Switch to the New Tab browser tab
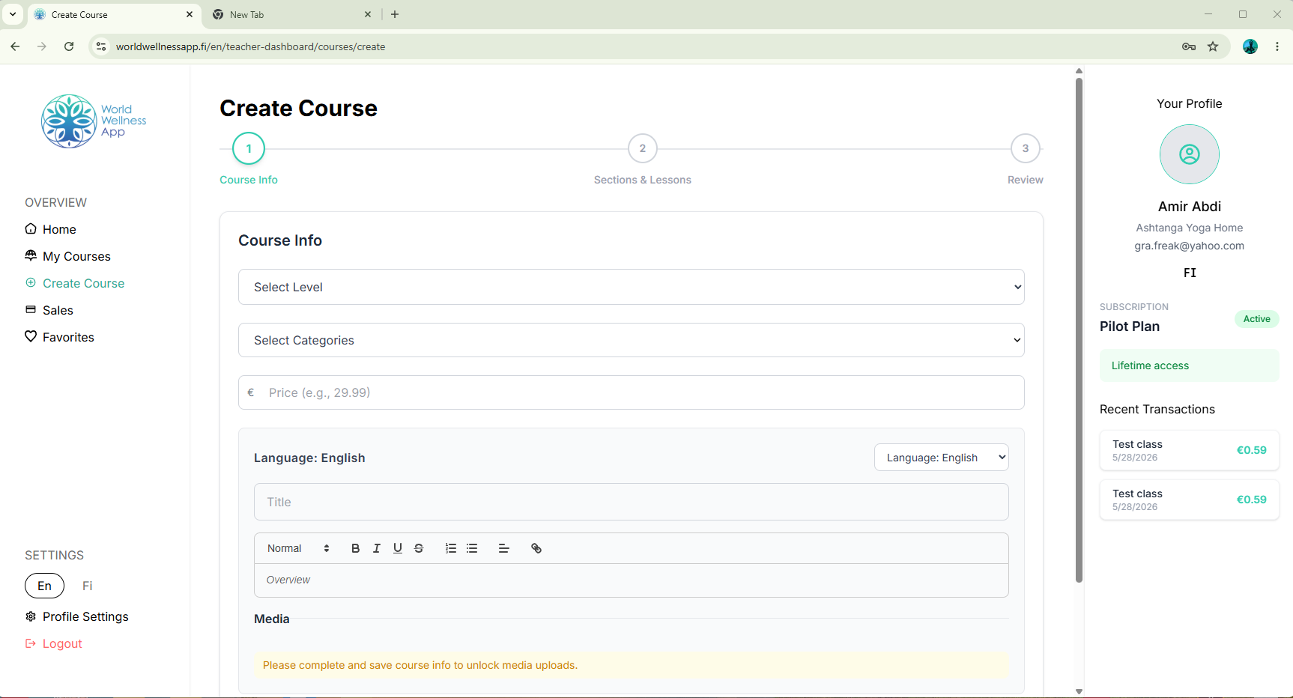This screenshot has width=1293, height=698. click(292, 14)
